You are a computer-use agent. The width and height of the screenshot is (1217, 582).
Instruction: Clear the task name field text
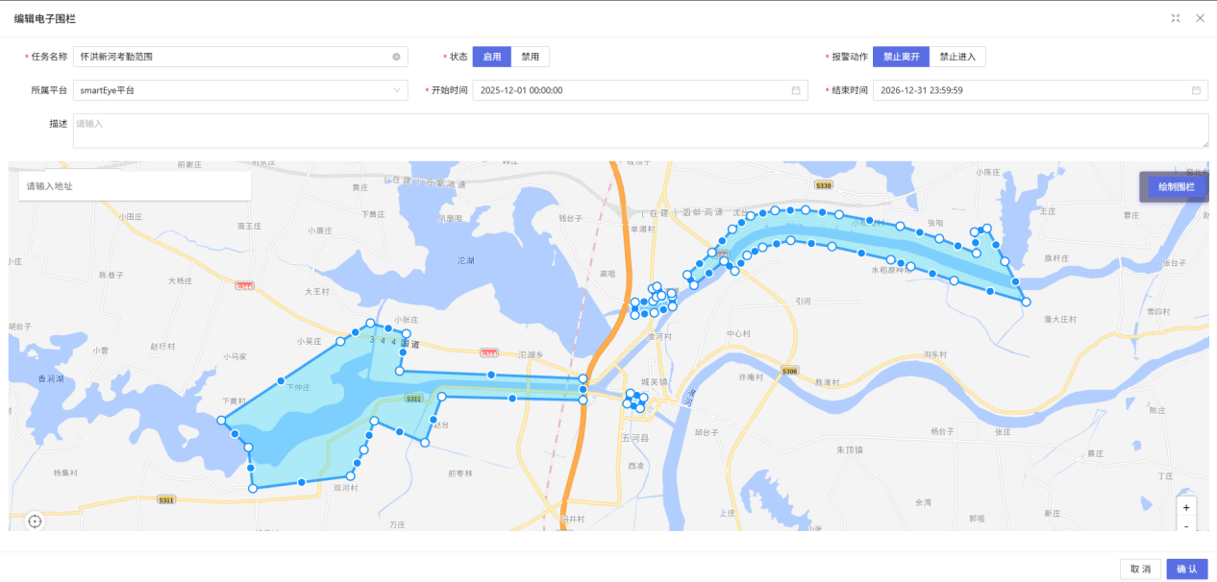pyautogui.click(x=396, y=57)
